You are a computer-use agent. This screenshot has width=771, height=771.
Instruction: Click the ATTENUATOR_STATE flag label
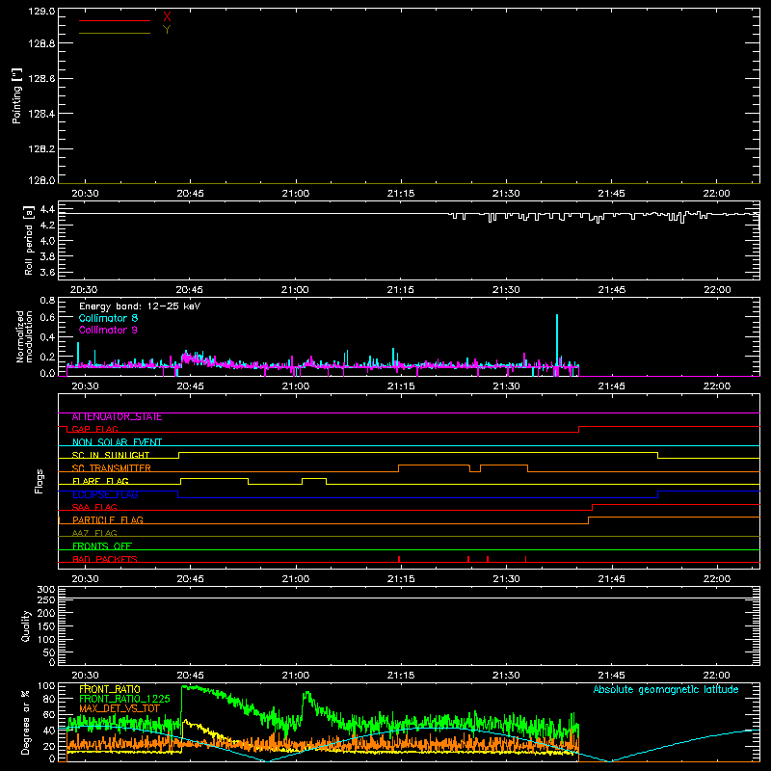[x=117, y=417]
